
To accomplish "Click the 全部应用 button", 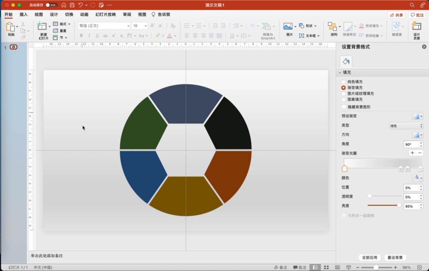I will click(x=370, y=257).
